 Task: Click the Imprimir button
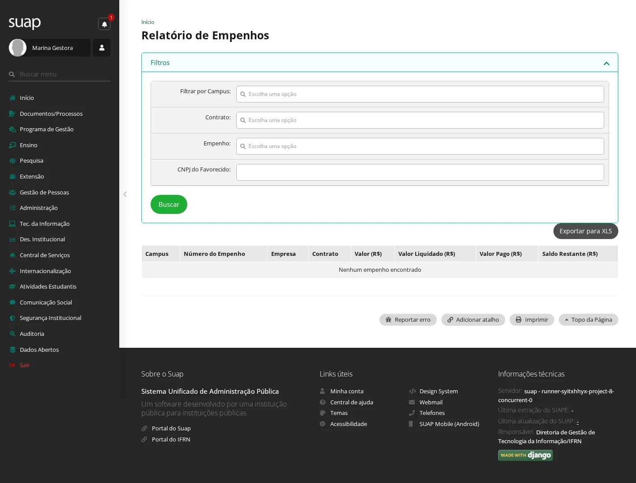pos(532,319)
